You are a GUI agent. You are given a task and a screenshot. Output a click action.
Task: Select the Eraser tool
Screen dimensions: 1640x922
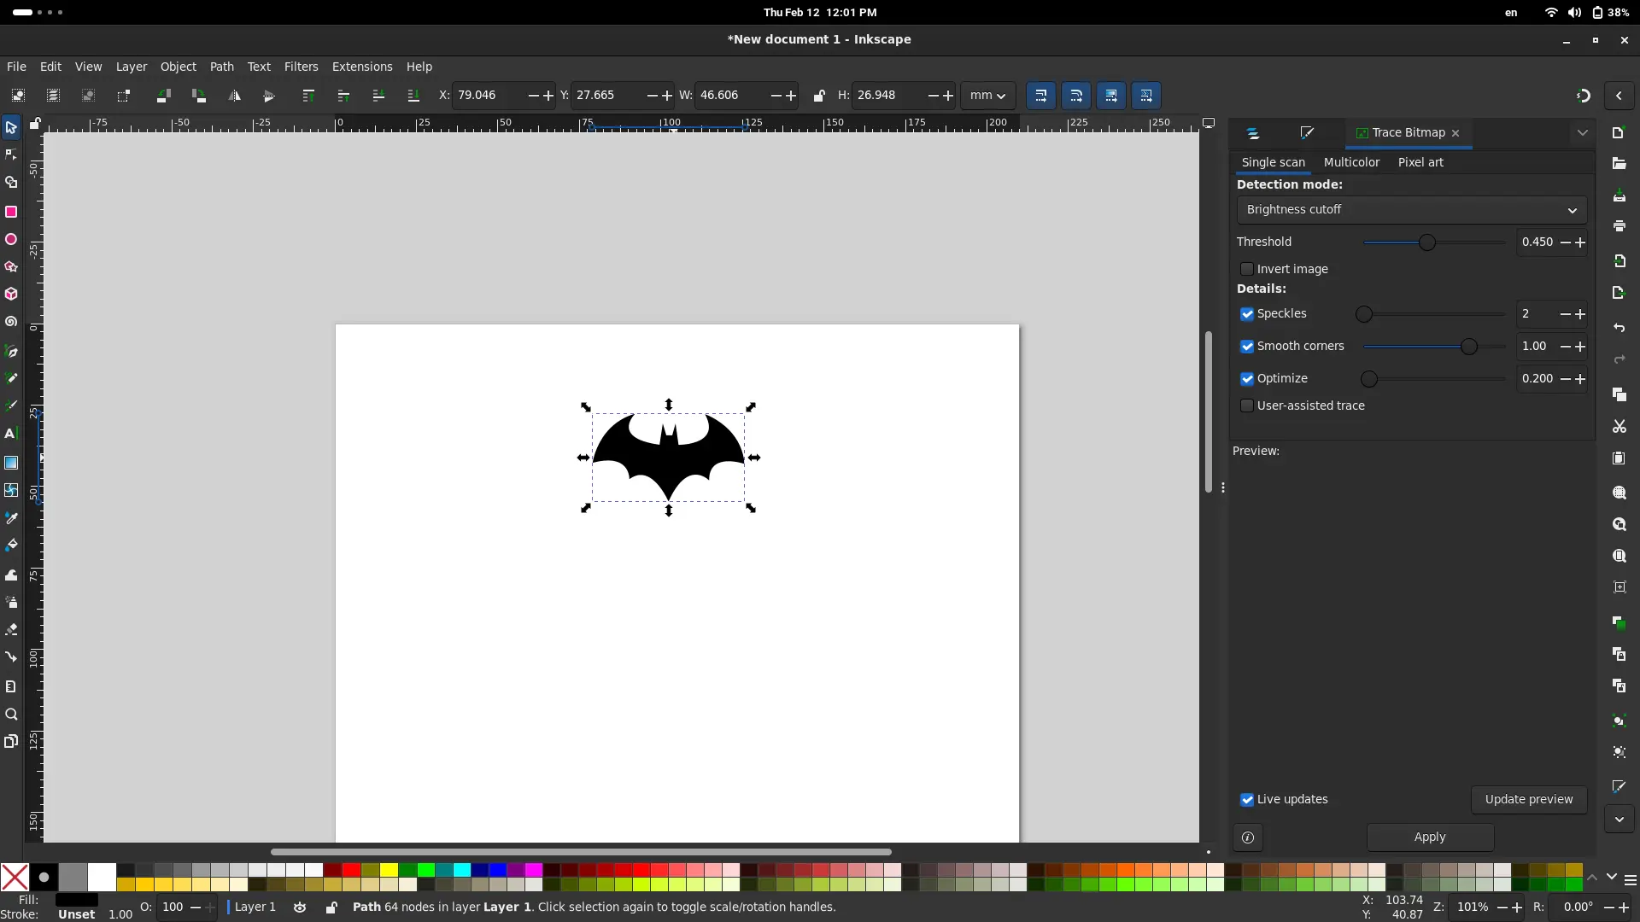(11, 630)
